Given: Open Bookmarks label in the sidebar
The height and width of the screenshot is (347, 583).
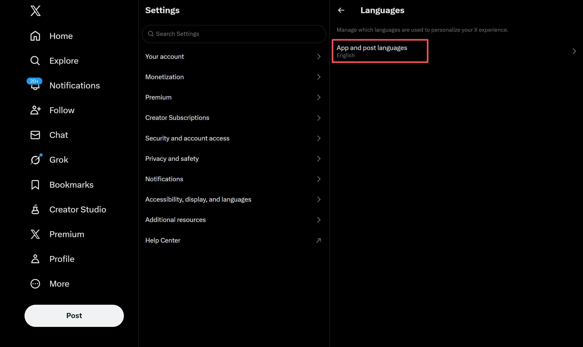Looking at the screenshot, I should click(x=71, y=185).
